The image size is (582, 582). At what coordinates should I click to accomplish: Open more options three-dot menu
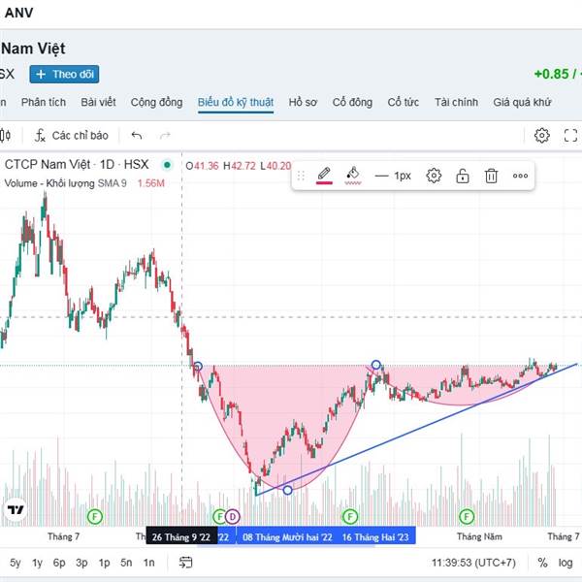coord(520,176)
